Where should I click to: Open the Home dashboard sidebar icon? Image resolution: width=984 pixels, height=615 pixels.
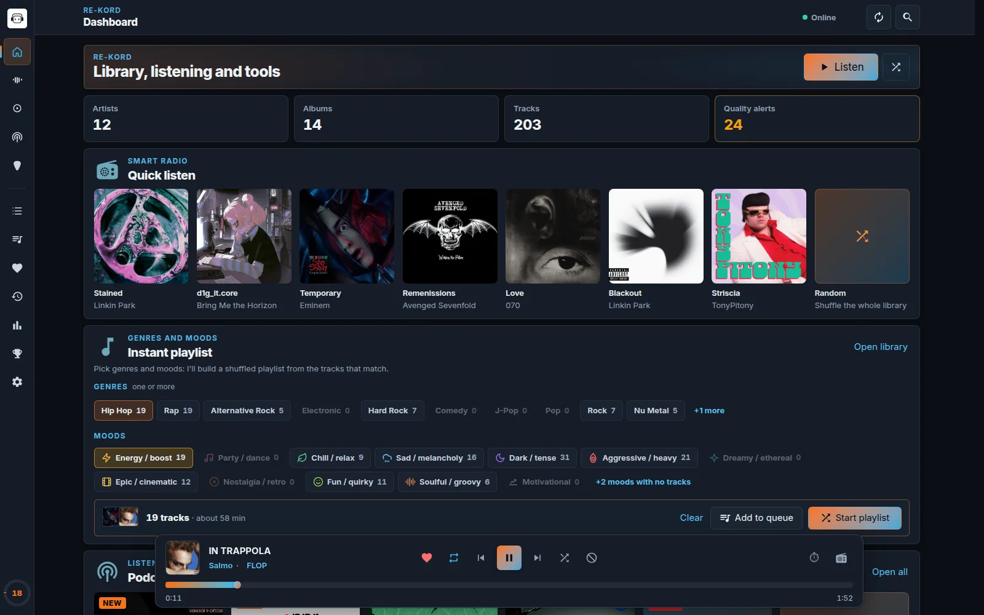[x=17, y=52]
